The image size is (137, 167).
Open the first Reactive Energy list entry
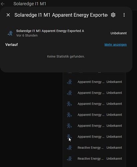94,148
